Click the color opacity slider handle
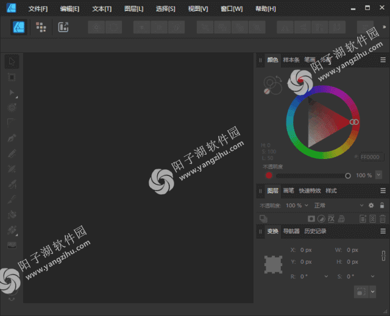The height and width of the screenshot is (316, 390). coord(348,176)
